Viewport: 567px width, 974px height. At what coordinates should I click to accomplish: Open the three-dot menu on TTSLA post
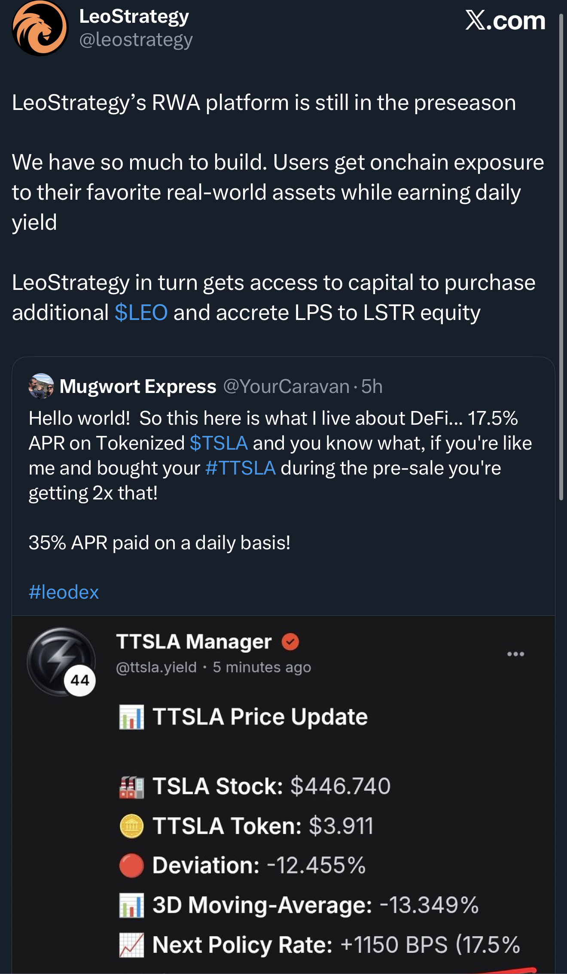(515, 654)
